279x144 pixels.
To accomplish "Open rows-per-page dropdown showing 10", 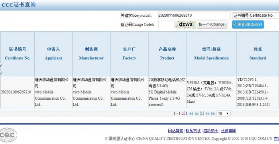I will pyautogui.click(x=223, y=113).
